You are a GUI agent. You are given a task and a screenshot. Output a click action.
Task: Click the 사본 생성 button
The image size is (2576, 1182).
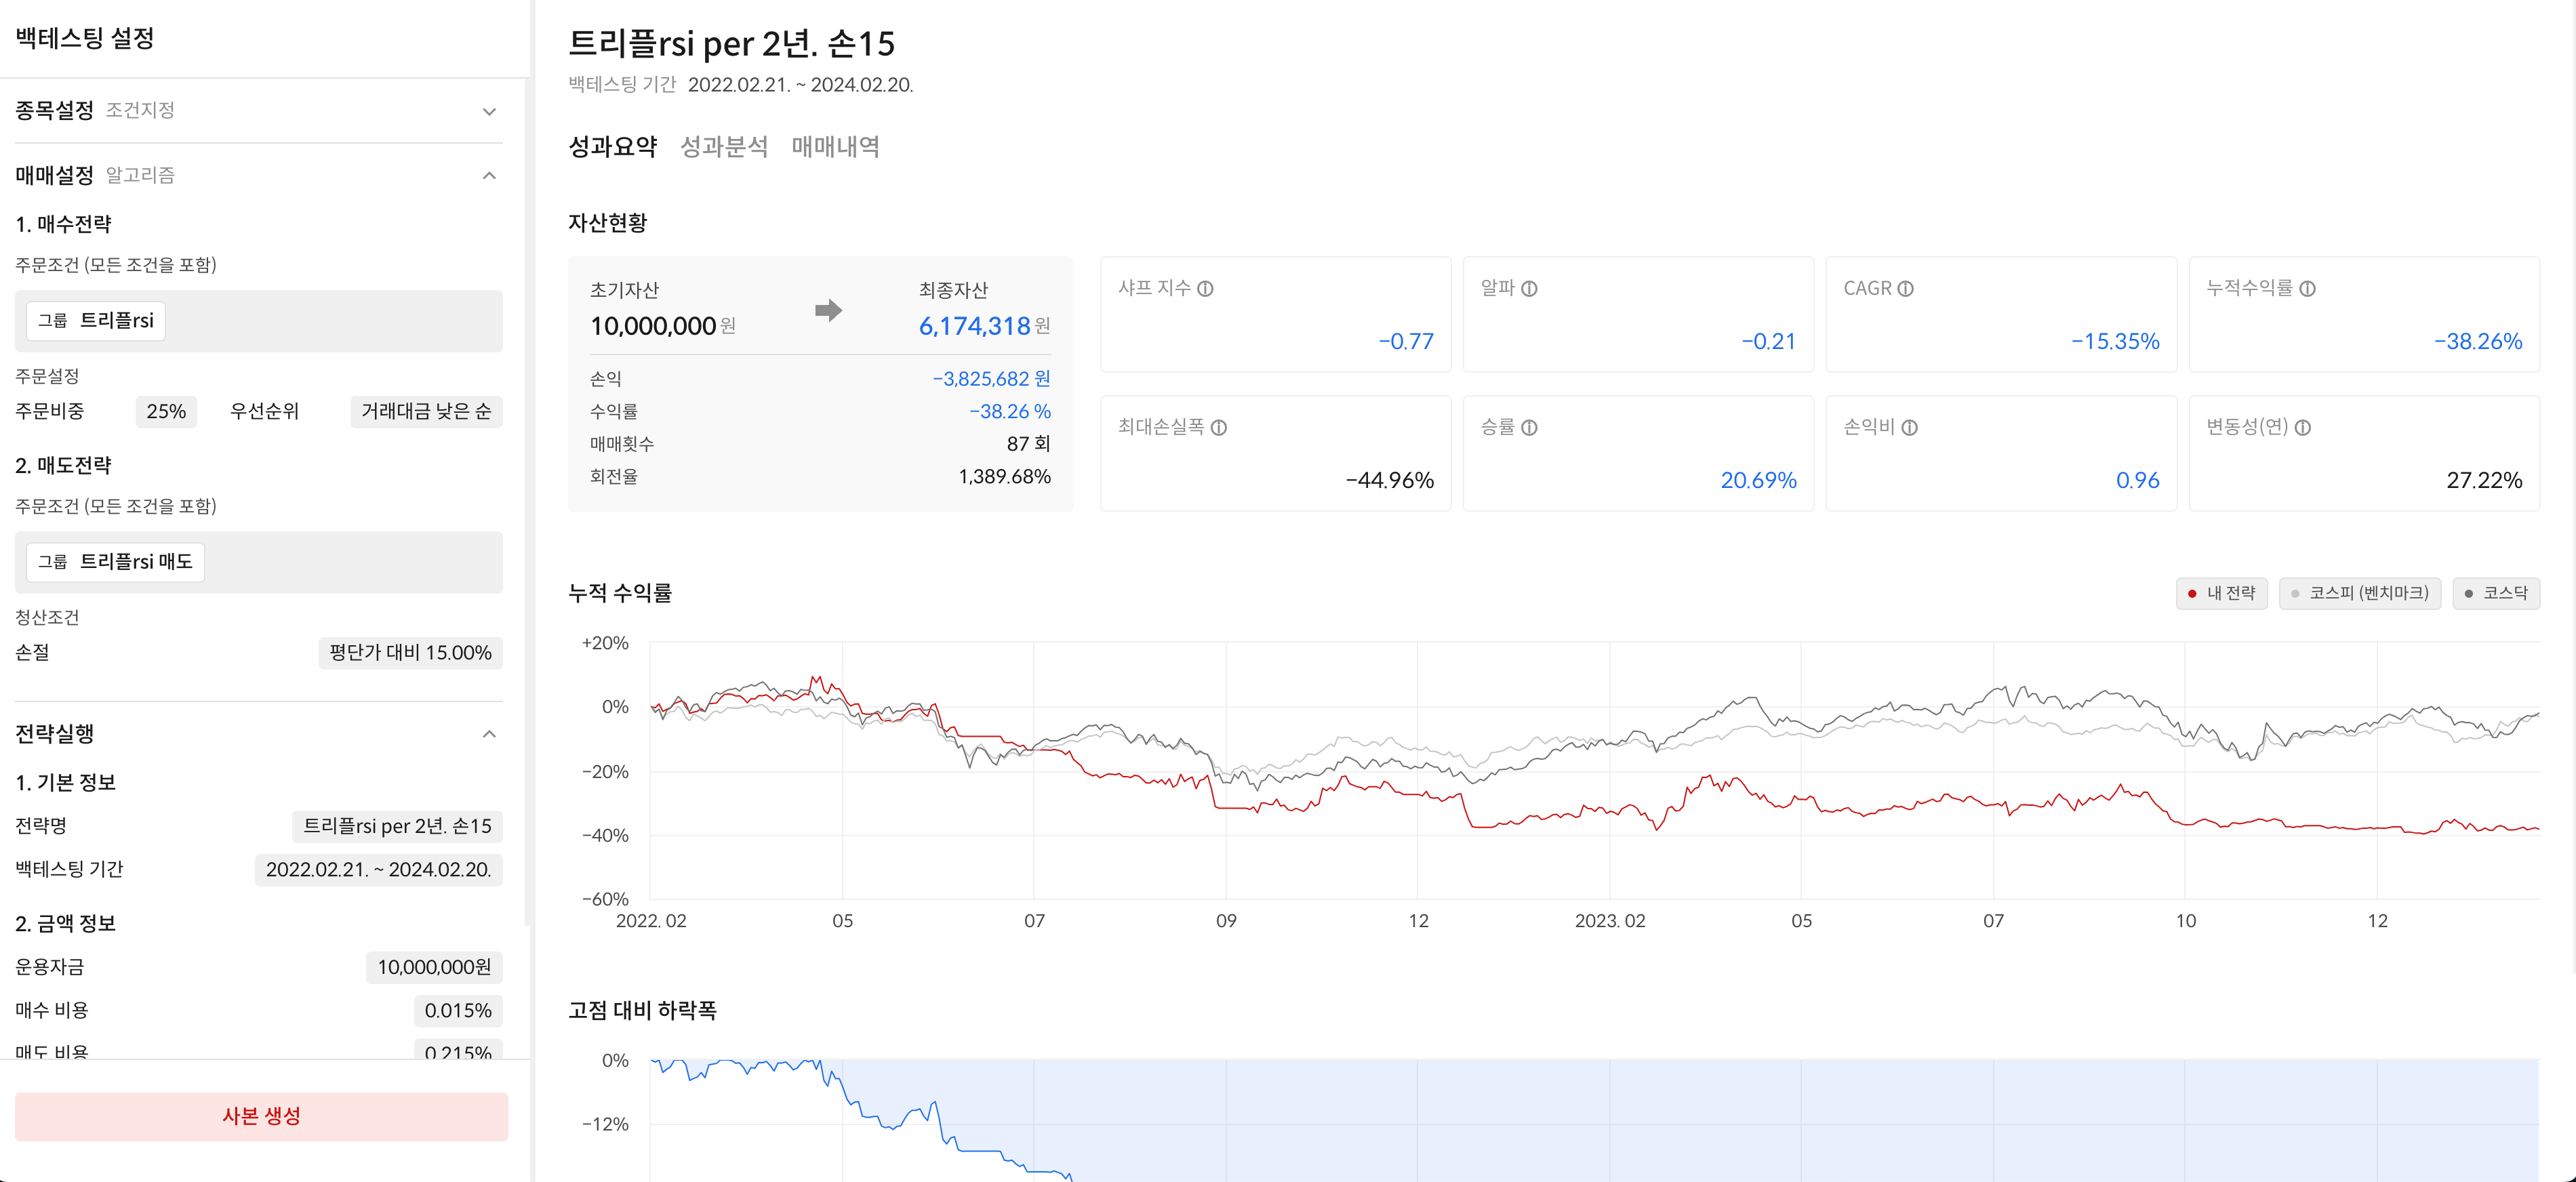[261, 1116]
